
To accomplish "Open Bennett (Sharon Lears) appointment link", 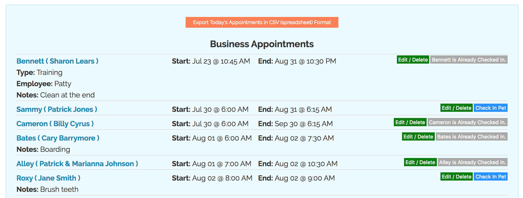I will point(57,61).
